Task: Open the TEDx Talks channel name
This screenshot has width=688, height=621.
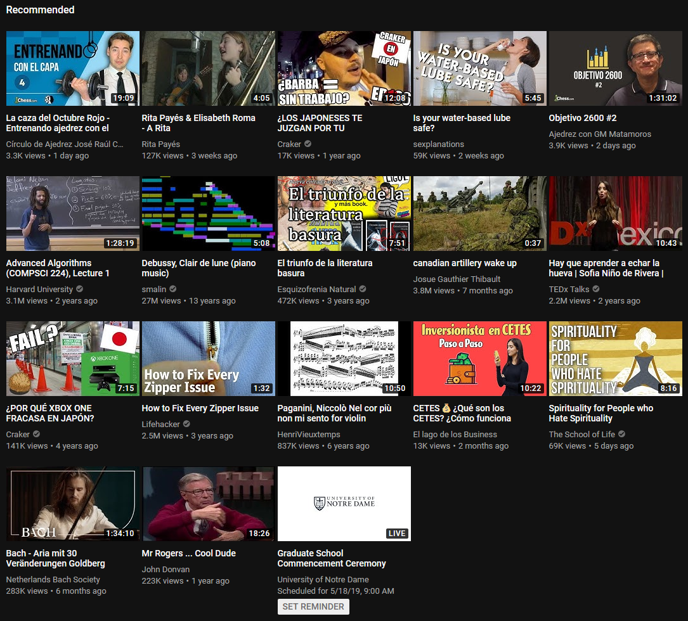Action: click(569, 290)
